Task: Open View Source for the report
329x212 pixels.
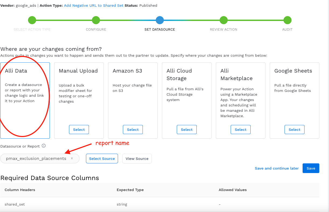Action: click(x=137, y=159)
